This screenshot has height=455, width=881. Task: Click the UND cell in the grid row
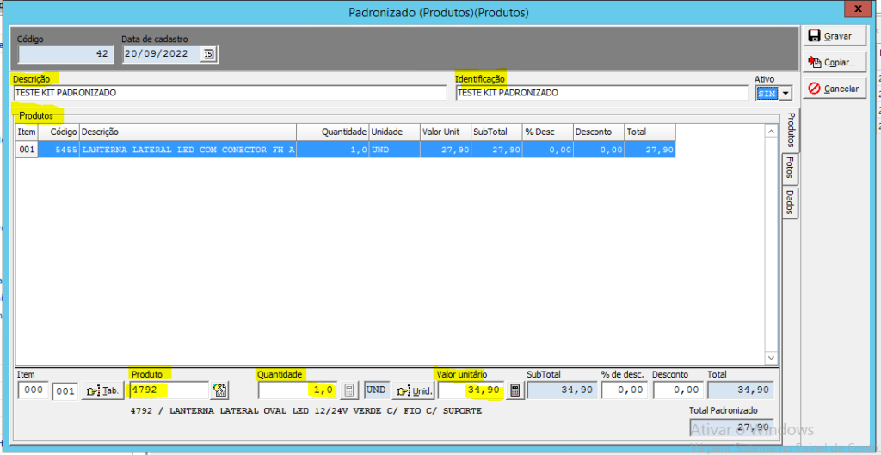coord(394,150)
